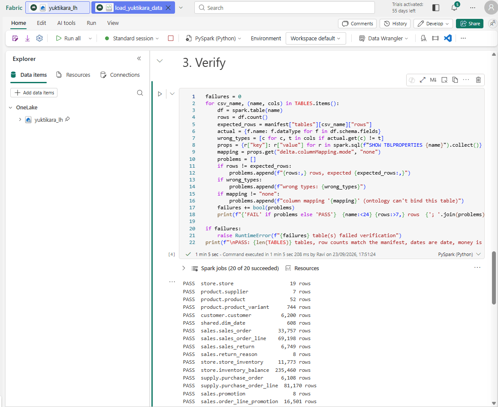This screenshot has height=407, width=498.
Task: Change cell language PySpark dropdown at cell bottom
Action: click(459, 254)
